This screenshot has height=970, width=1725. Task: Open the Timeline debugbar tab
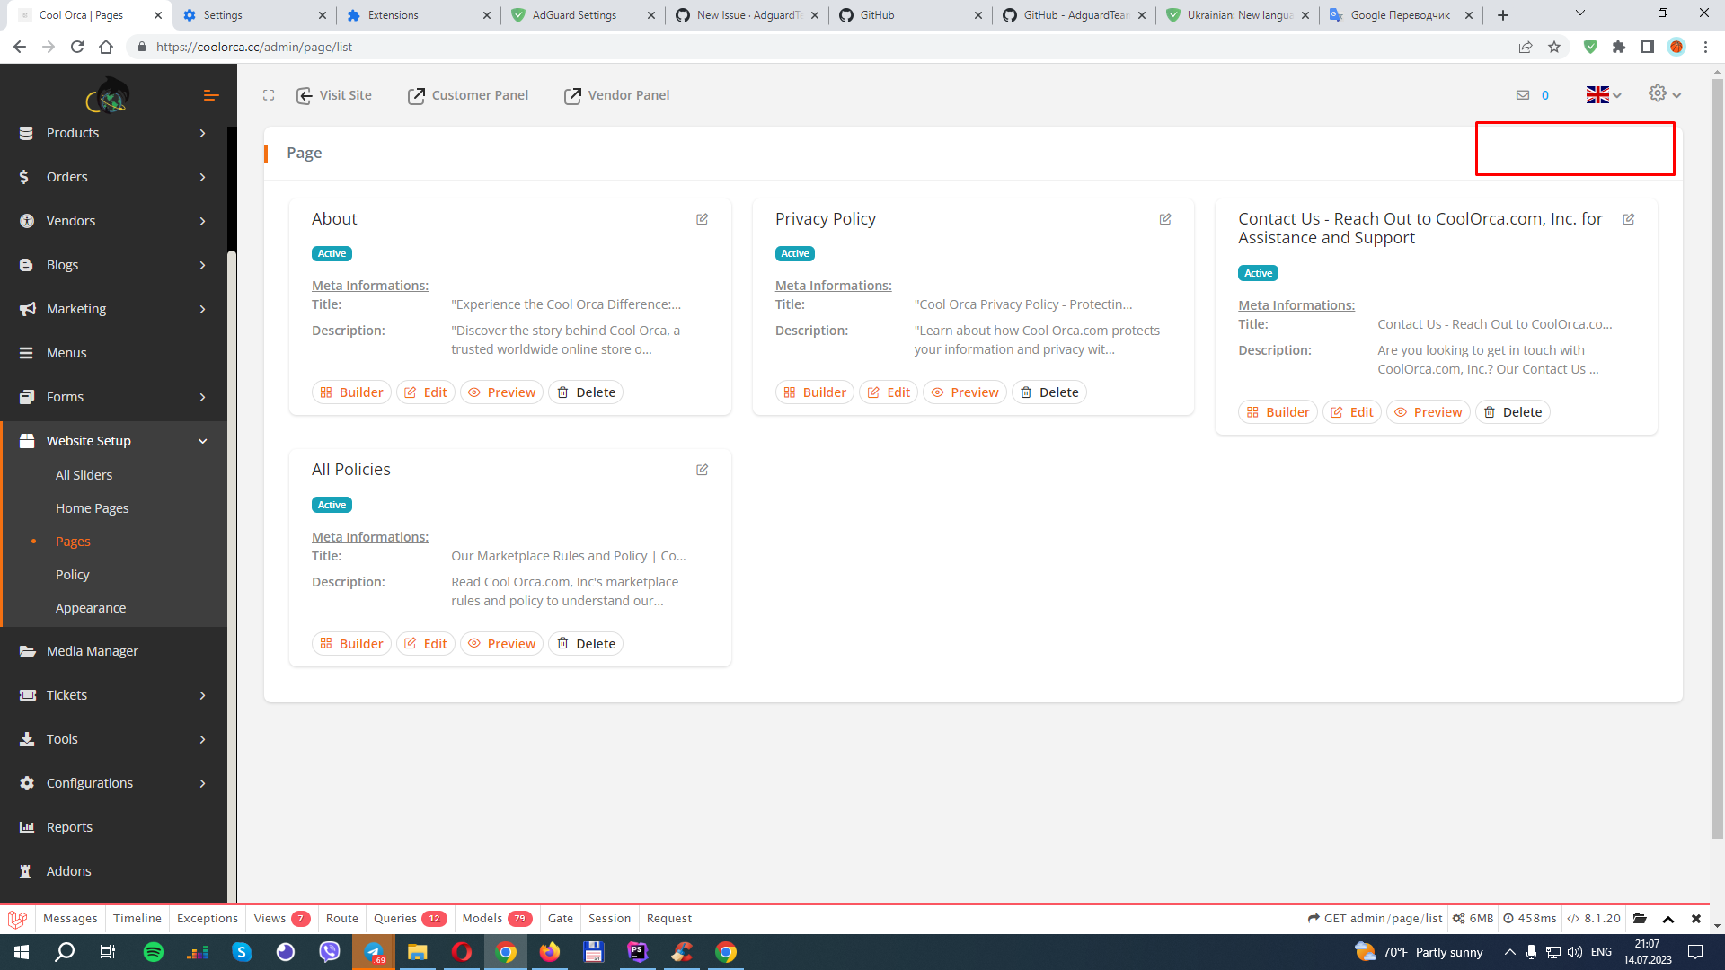click(137, 918)
